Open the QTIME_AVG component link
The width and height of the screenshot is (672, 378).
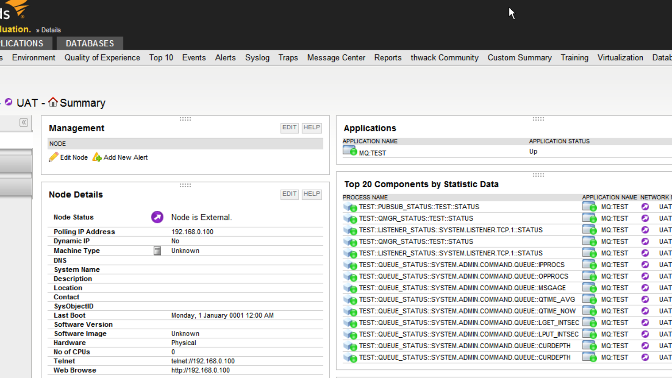(467, 299)
